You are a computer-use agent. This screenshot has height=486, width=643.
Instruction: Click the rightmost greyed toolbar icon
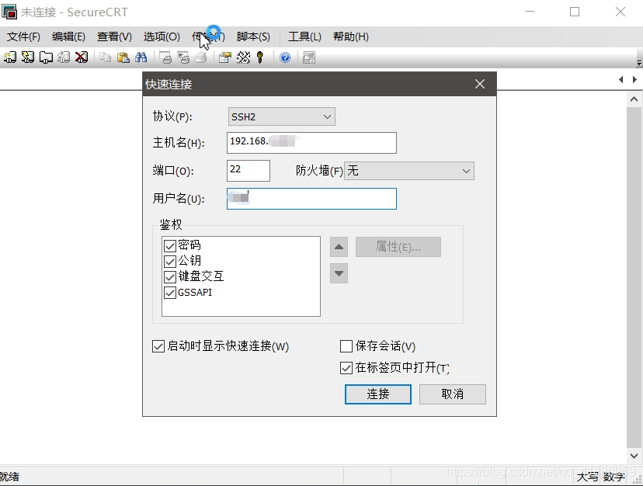click(x=309, y=57)
